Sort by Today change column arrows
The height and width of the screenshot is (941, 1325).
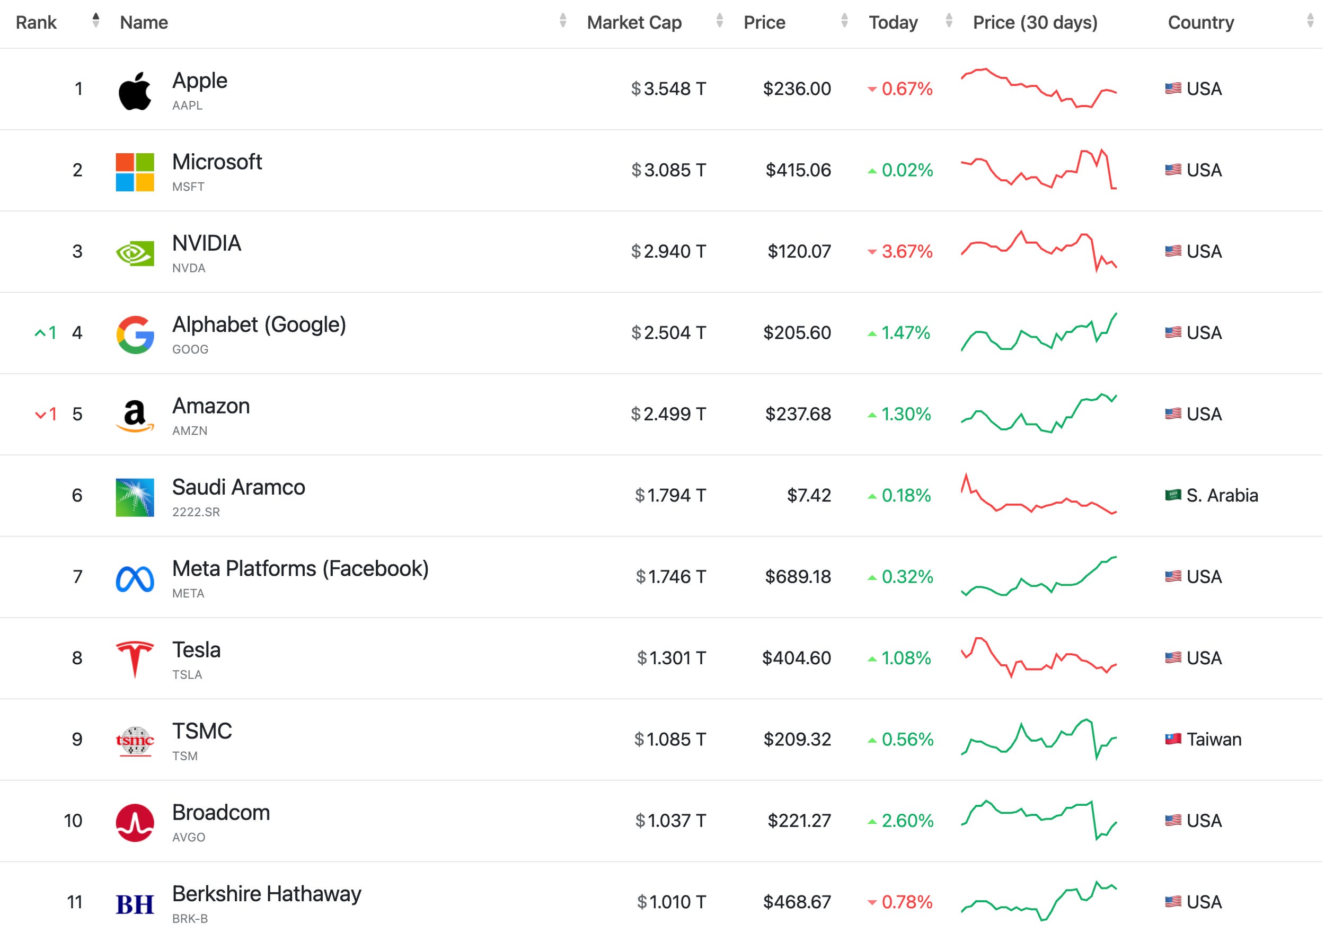point(949,21)
